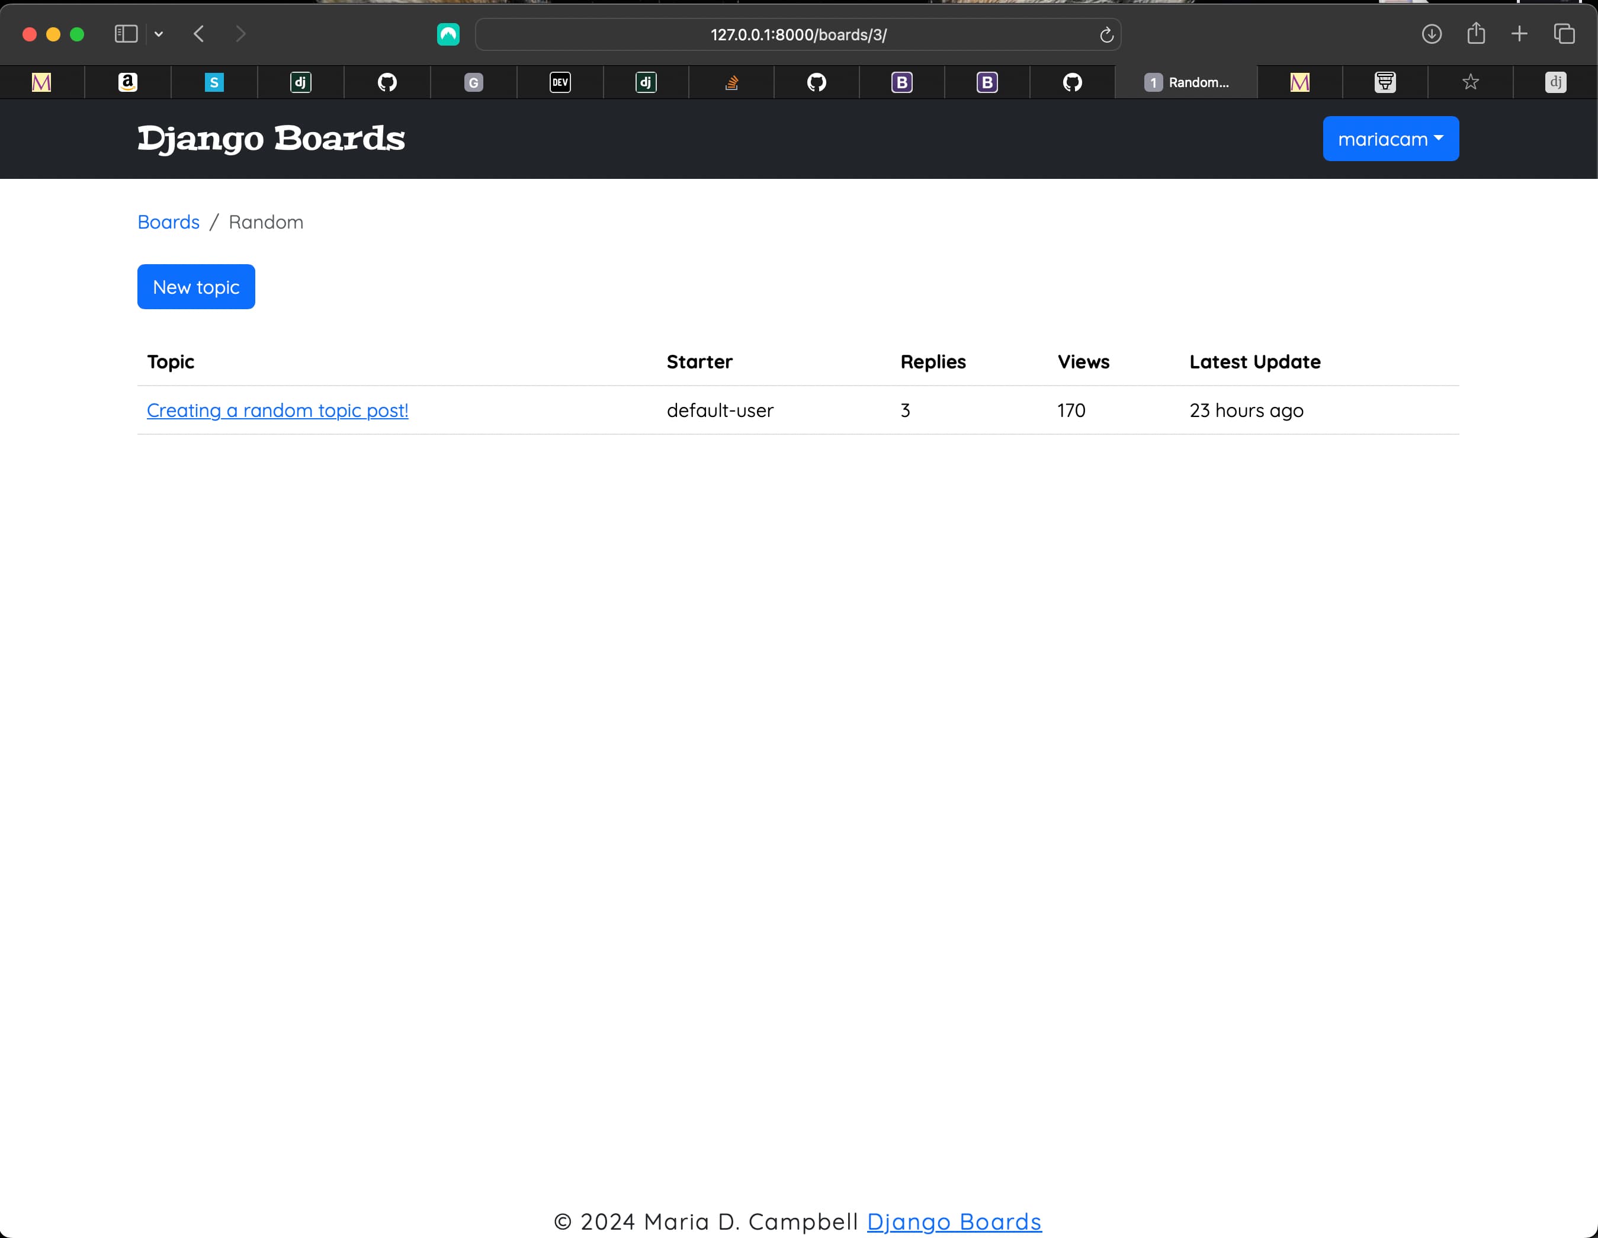This screenshot has height=1238, width=1598.
Task: Add a new tab with the plus icon
Action: [1519, 34]
